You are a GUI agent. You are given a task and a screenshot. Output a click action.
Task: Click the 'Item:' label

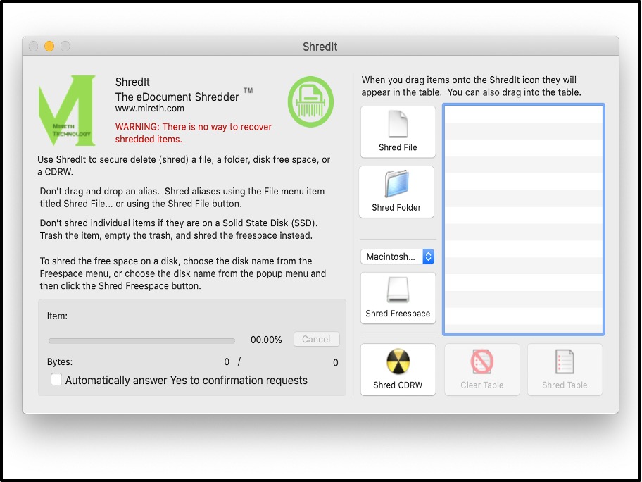pyautogui.click(x=57, y=316)
